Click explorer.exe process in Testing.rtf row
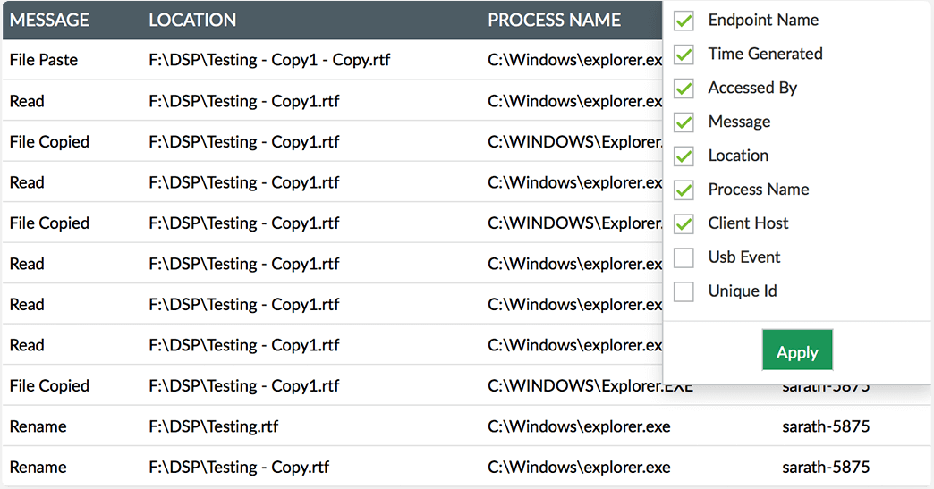Screen dimensions: 934x489 (x=579, y=426)
